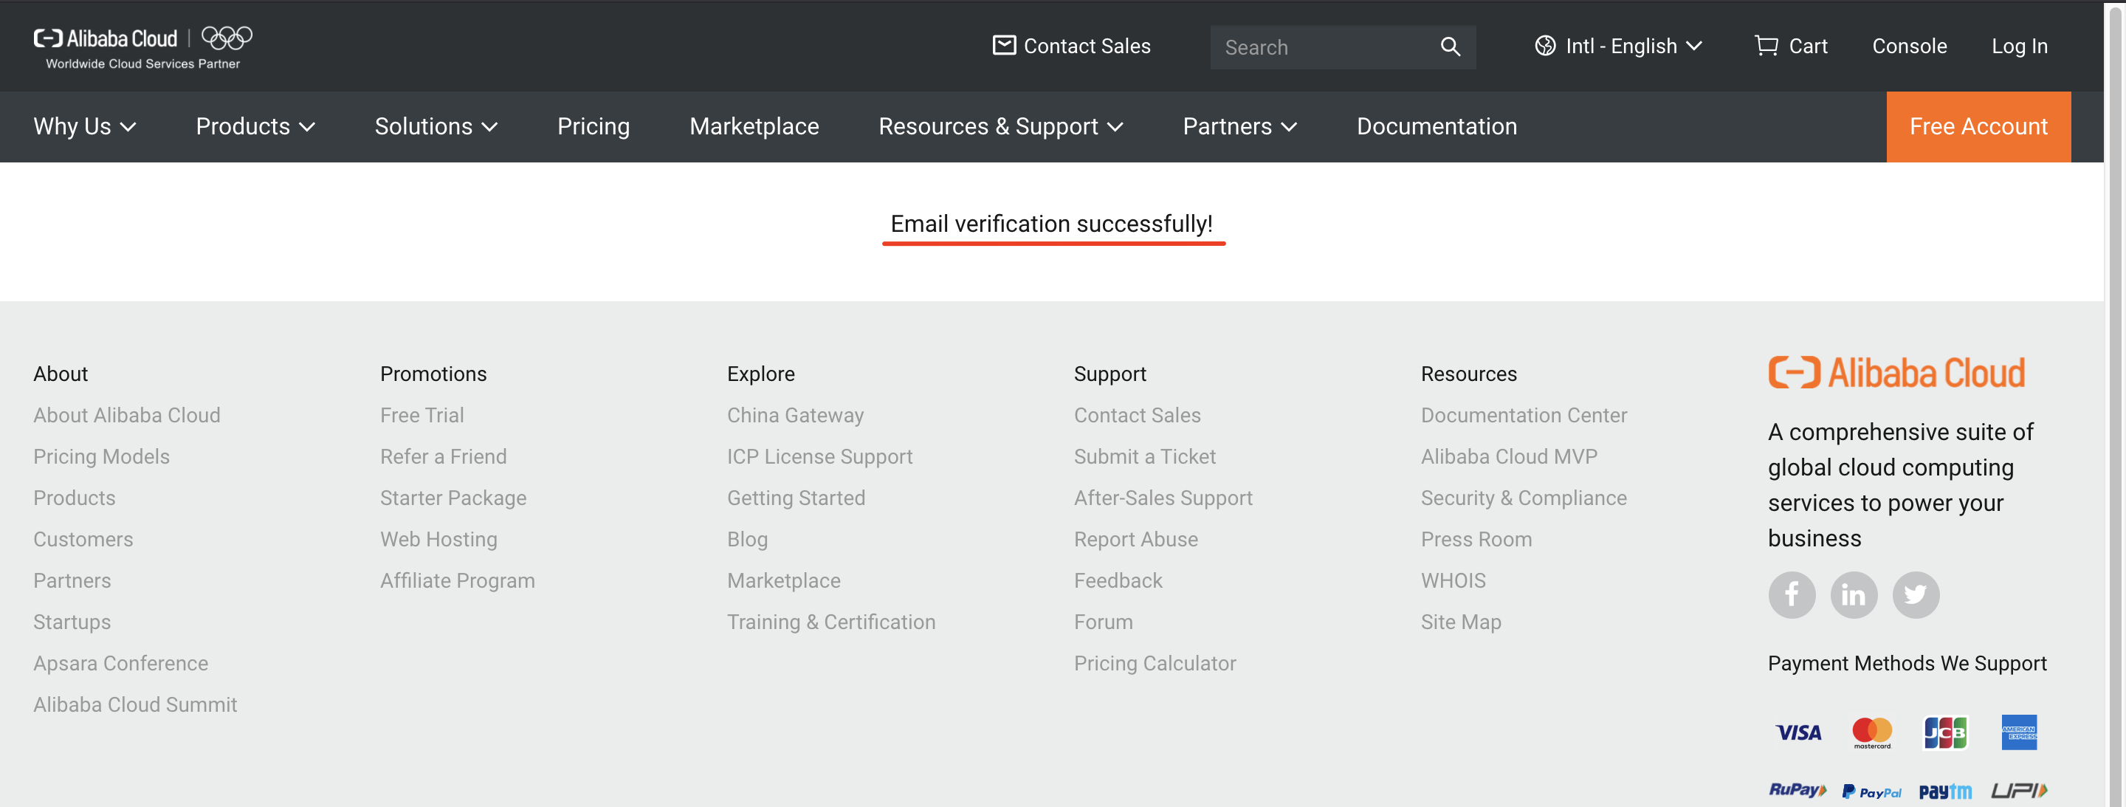The image size is (2126, 807).
Task: Expand the Resources & Support menu
Action: 1000,126
